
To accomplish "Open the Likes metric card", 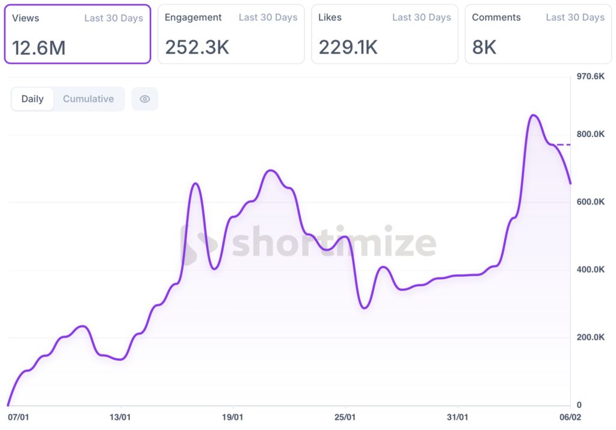I will click(x=384, y=34).
